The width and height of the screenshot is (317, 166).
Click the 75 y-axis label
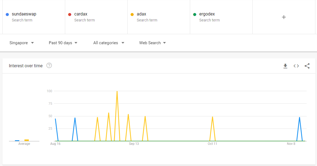click(x=50, y=104)
